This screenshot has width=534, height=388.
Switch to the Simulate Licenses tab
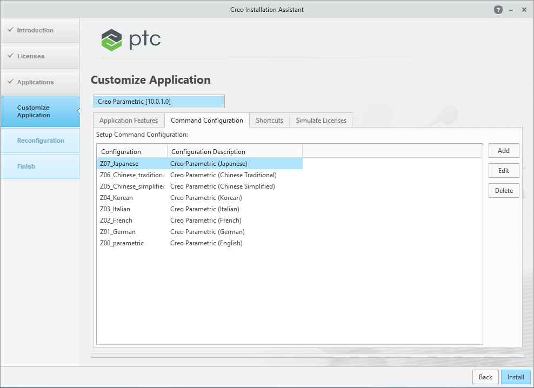pos(321,120)
